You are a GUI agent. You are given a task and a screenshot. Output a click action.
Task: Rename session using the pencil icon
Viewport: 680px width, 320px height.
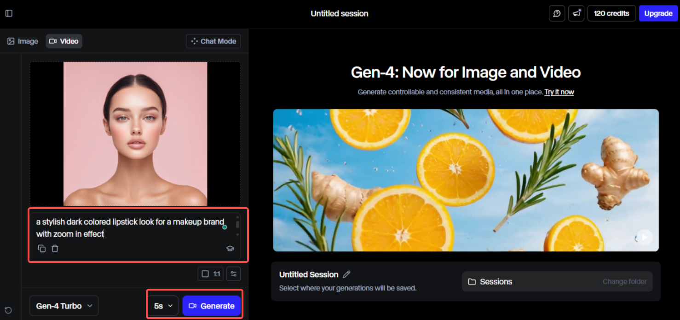346,274
